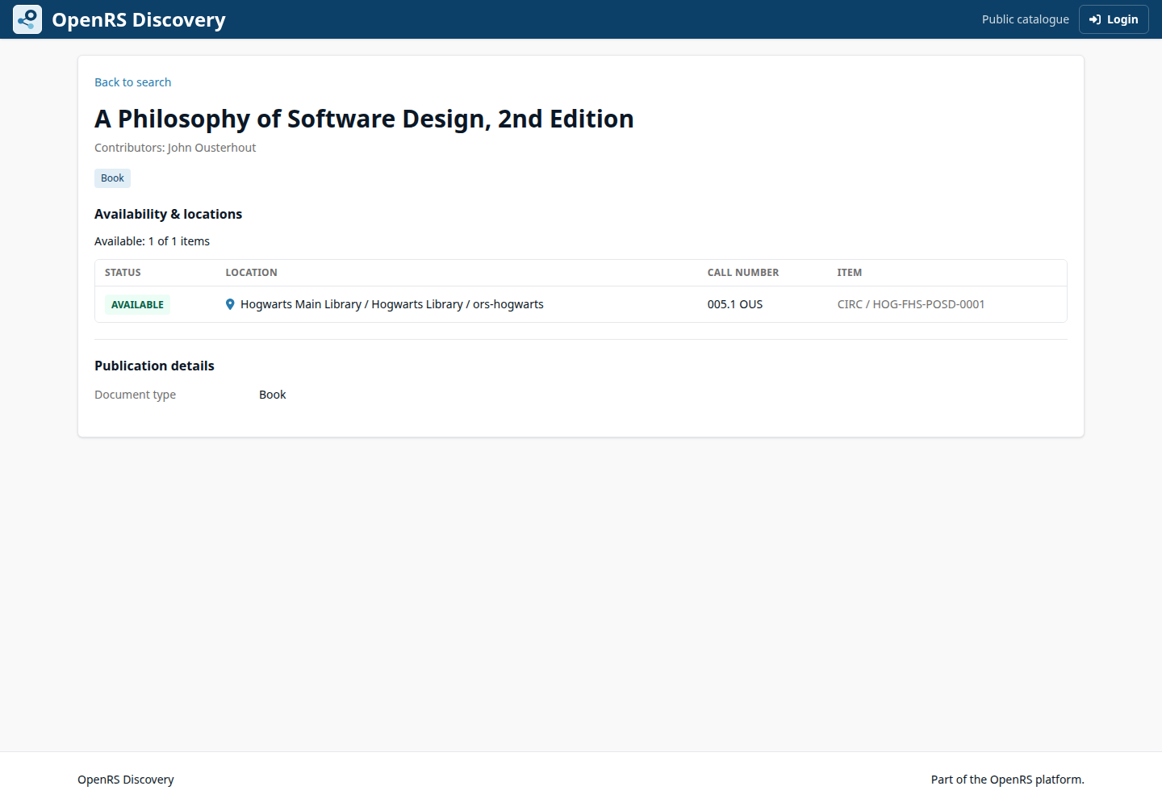Click the Document type value Book
This screenshot has height=807, width=1162.
pos(273,395)
